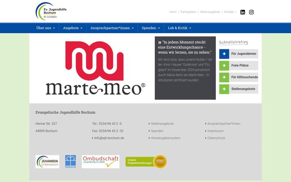291x182 pixels.
Task: Open the Unsere Freiplatzmeldungen badge
Action: 146,161
